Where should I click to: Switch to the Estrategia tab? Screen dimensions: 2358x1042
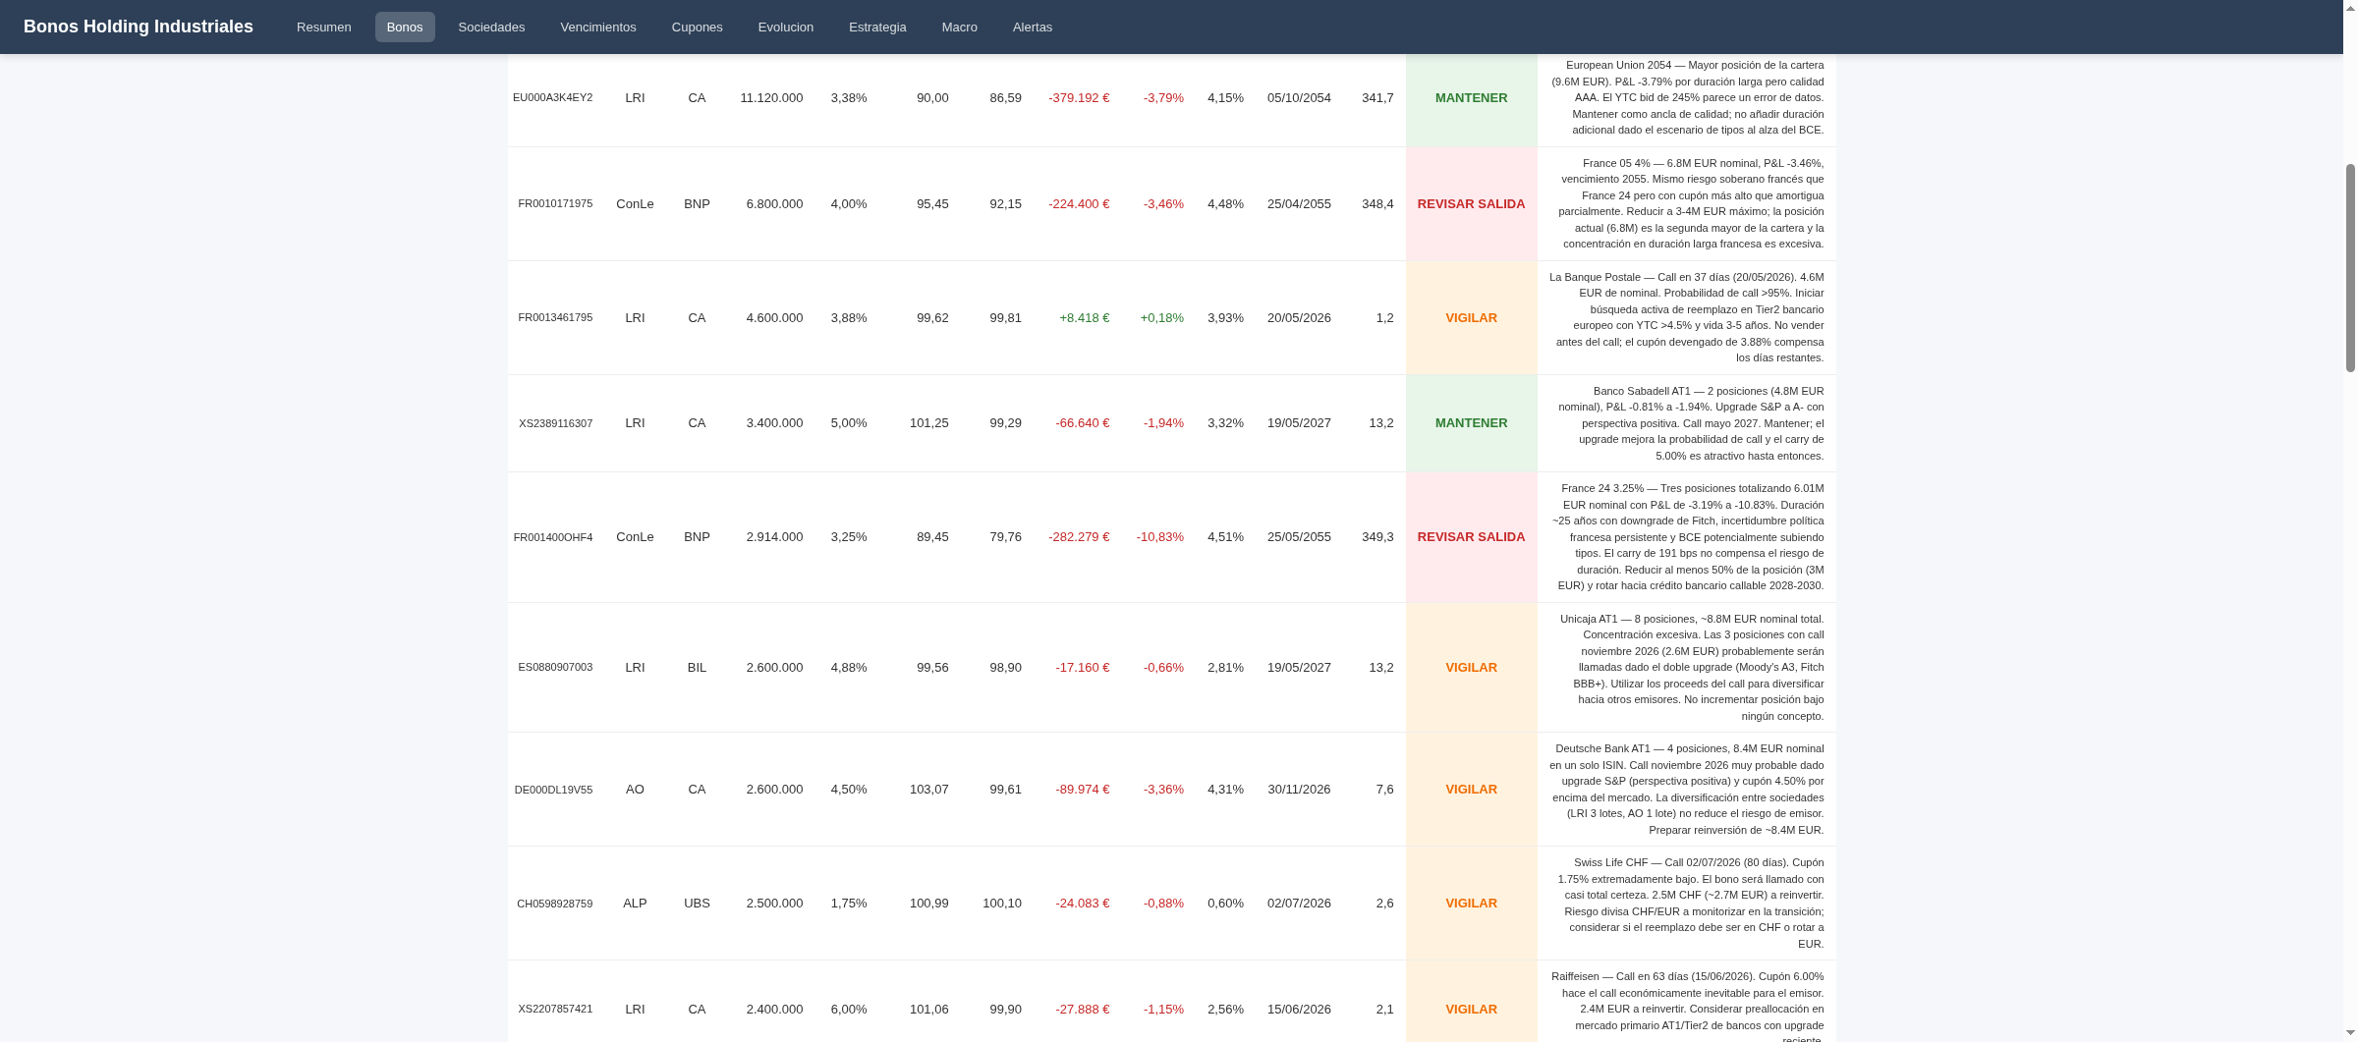tap(877, 27)
